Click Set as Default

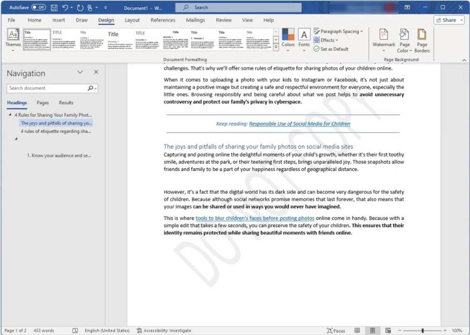(x=331, y=49)
